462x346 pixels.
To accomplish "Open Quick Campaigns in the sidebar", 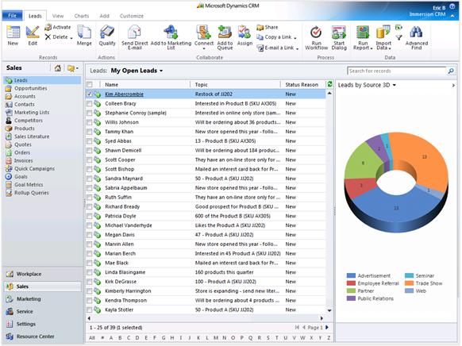I will pos(34,169).
